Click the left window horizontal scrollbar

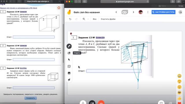point(18,103)
